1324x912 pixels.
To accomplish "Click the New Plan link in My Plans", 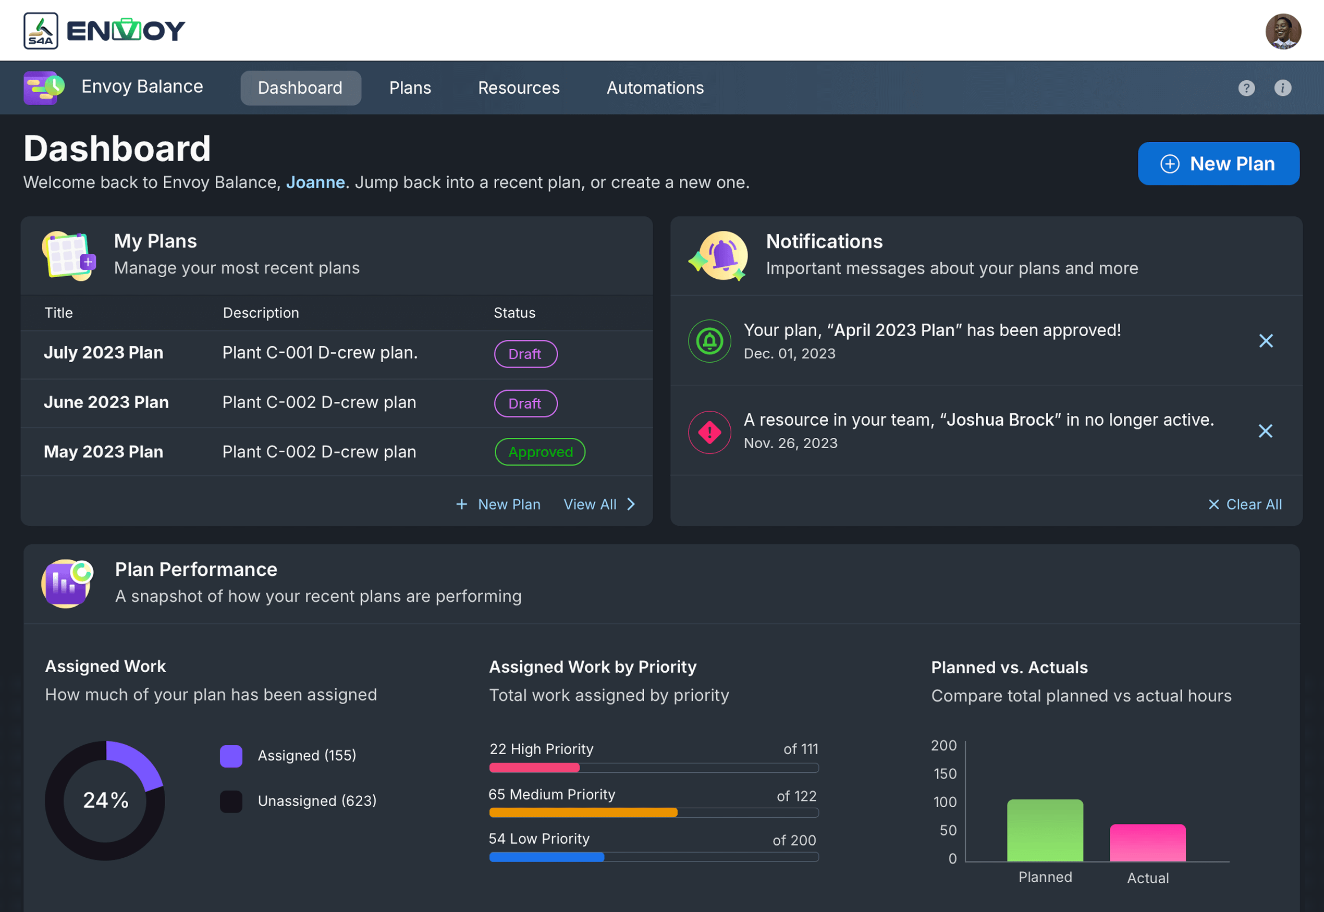I will [x=498, y=504].
